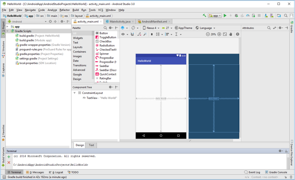Close the terminal session red X
This screenshot has width=295, height=180.
(9, 162)
